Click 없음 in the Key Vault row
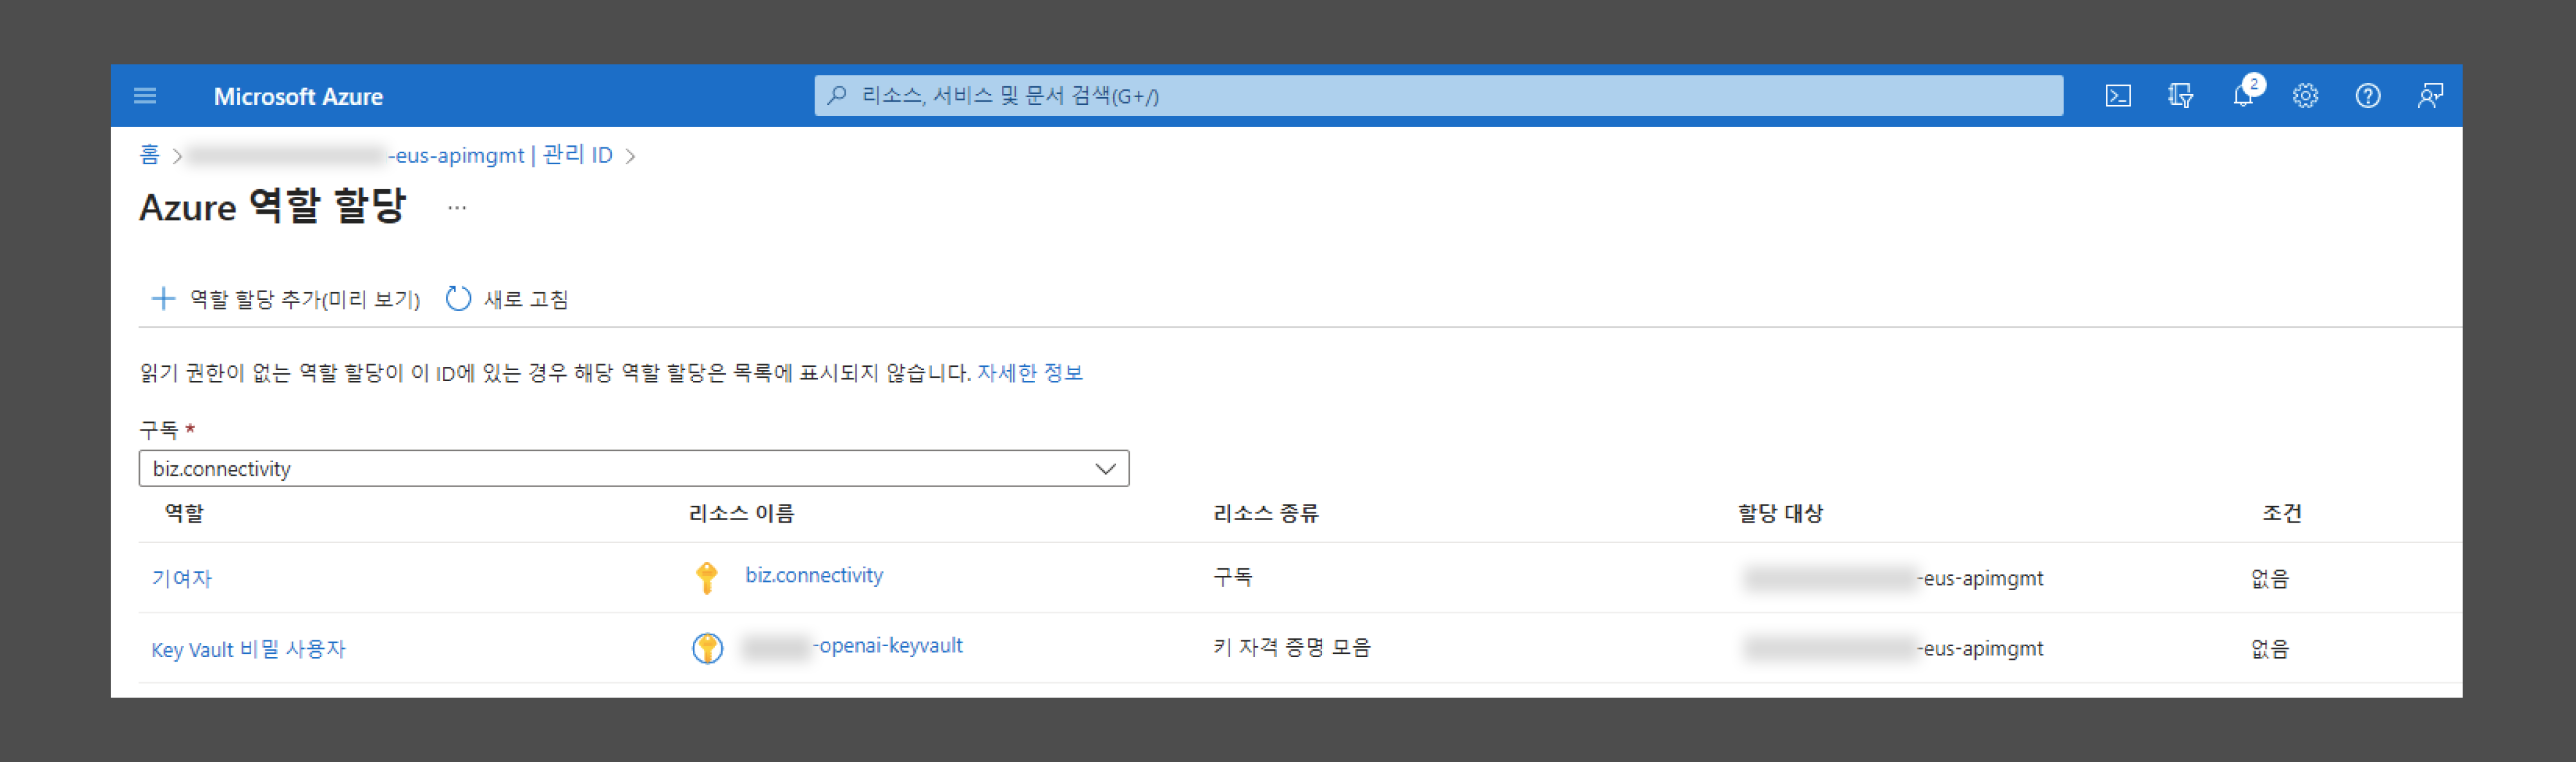2576x762 pixels. tap(2270, 648)
